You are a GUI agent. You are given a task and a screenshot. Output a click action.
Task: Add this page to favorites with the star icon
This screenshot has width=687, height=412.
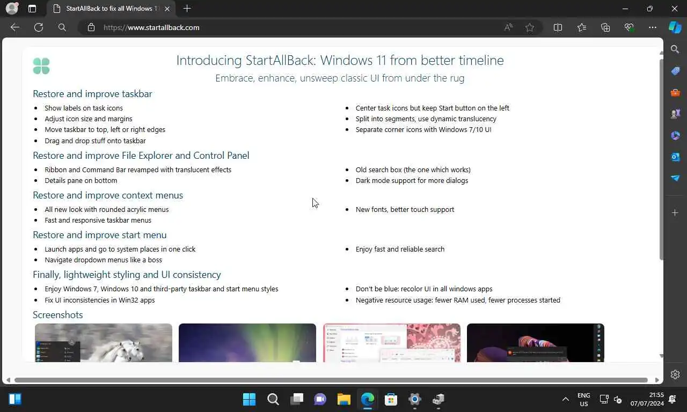530,27
